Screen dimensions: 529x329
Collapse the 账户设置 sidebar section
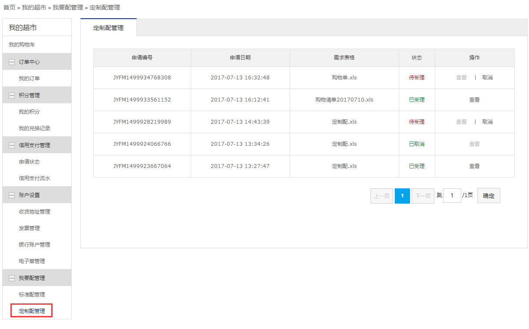point(12,195)
